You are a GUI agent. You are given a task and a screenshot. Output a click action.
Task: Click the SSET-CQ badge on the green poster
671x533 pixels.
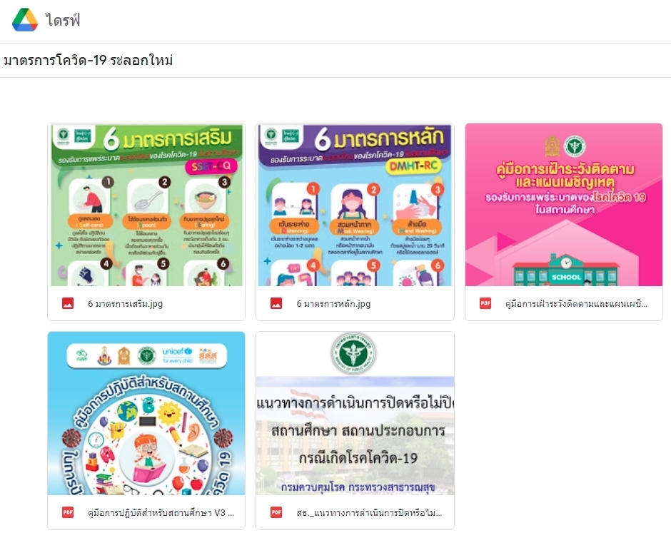(211, 166)
